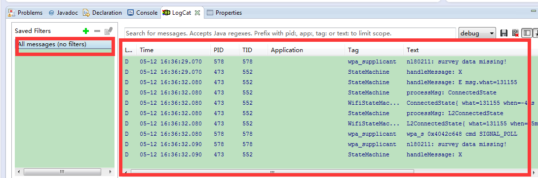
Task: Click the PID column header
Action: click(x=225, y=50)
